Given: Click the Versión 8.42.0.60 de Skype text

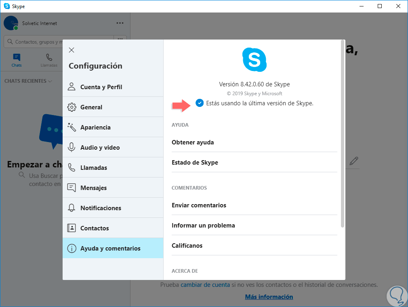Looking at the screenshot, I should (x=254, y=84).
